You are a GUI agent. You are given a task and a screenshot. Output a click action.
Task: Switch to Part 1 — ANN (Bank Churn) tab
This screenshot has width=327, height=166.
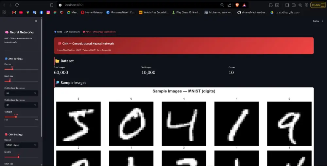point(67,32)
